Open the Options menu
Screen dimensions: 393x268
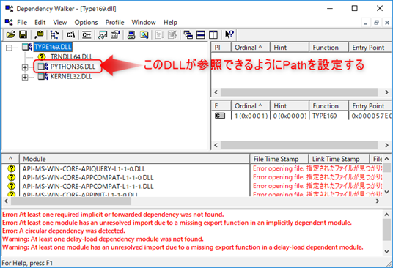pyautogui.click(x=86, y=22)
